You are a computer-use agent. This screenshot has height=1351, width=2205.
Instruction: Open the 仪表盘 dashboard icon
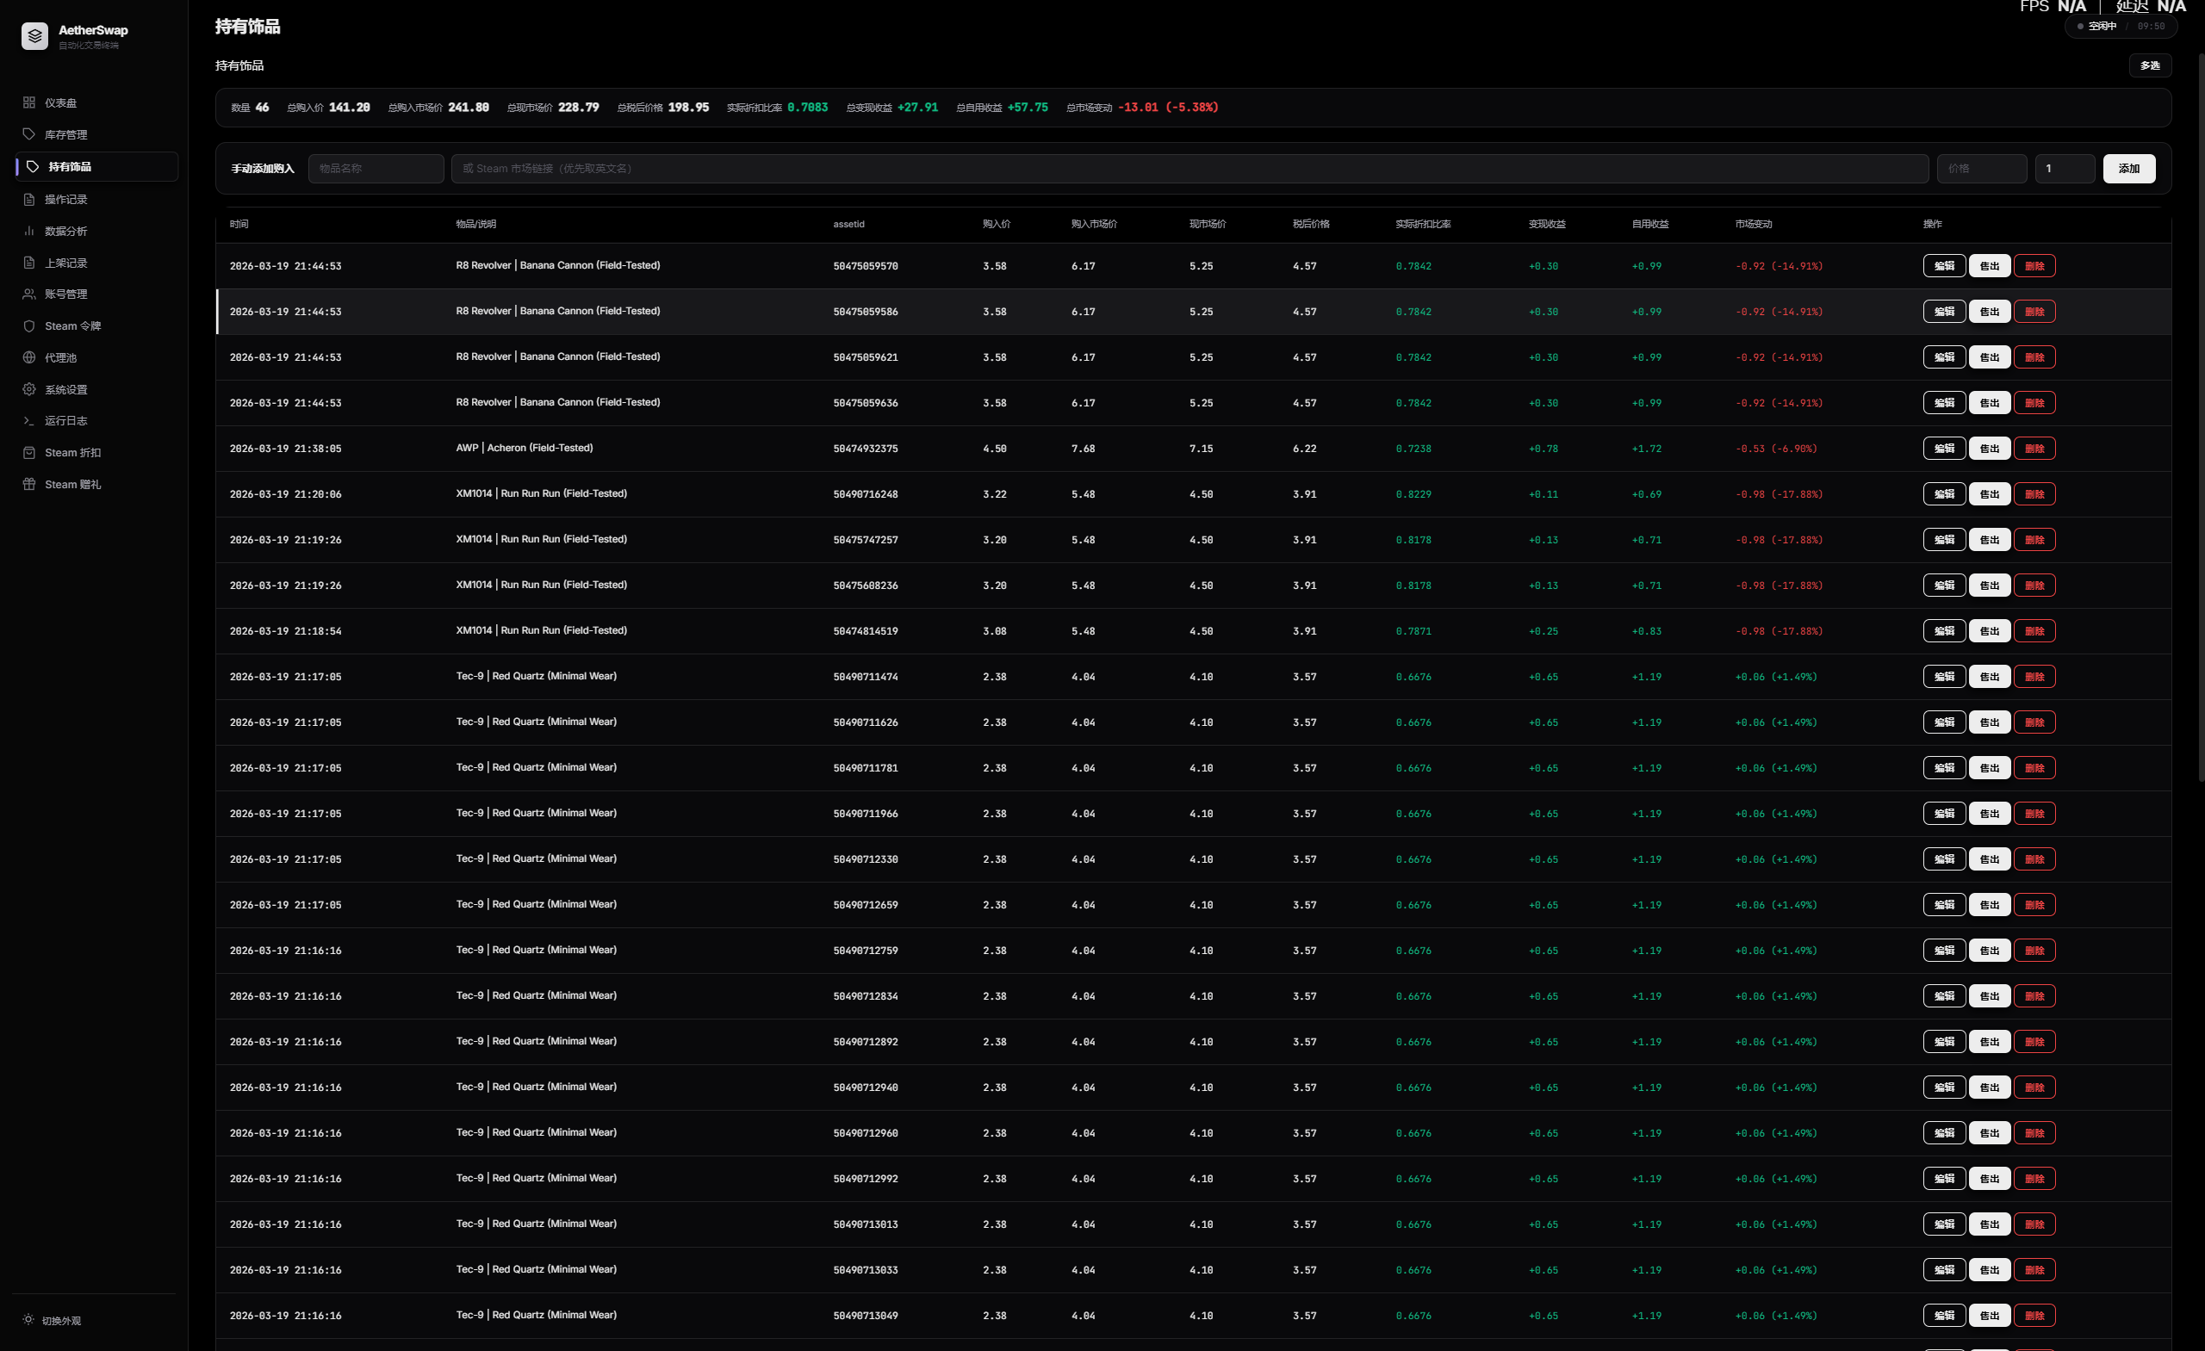[x=28, y=102]
